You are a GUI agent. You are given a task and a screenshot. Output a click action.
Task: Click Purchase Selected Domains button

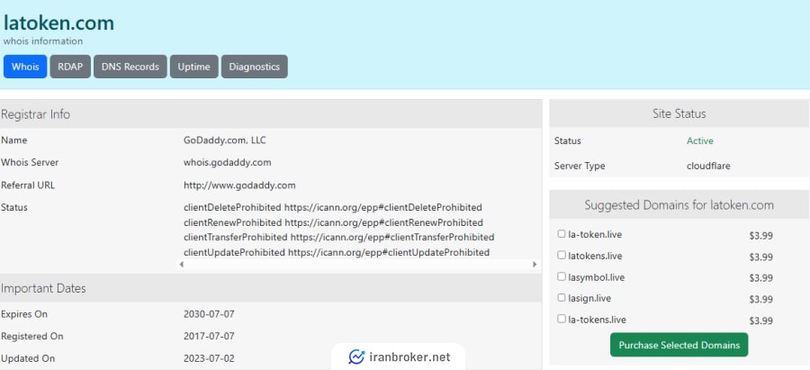679,345
